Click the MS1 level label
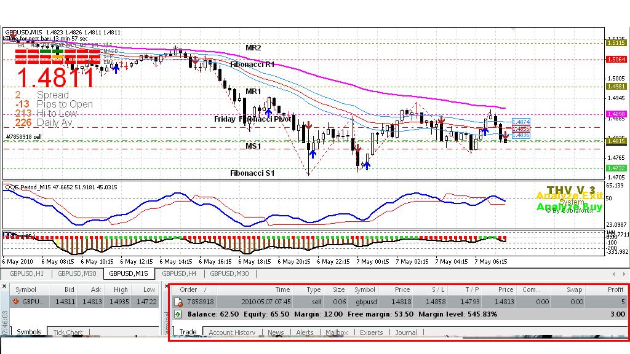The width and height of the screenshot is (630, 354). click(x=253, y=146)
